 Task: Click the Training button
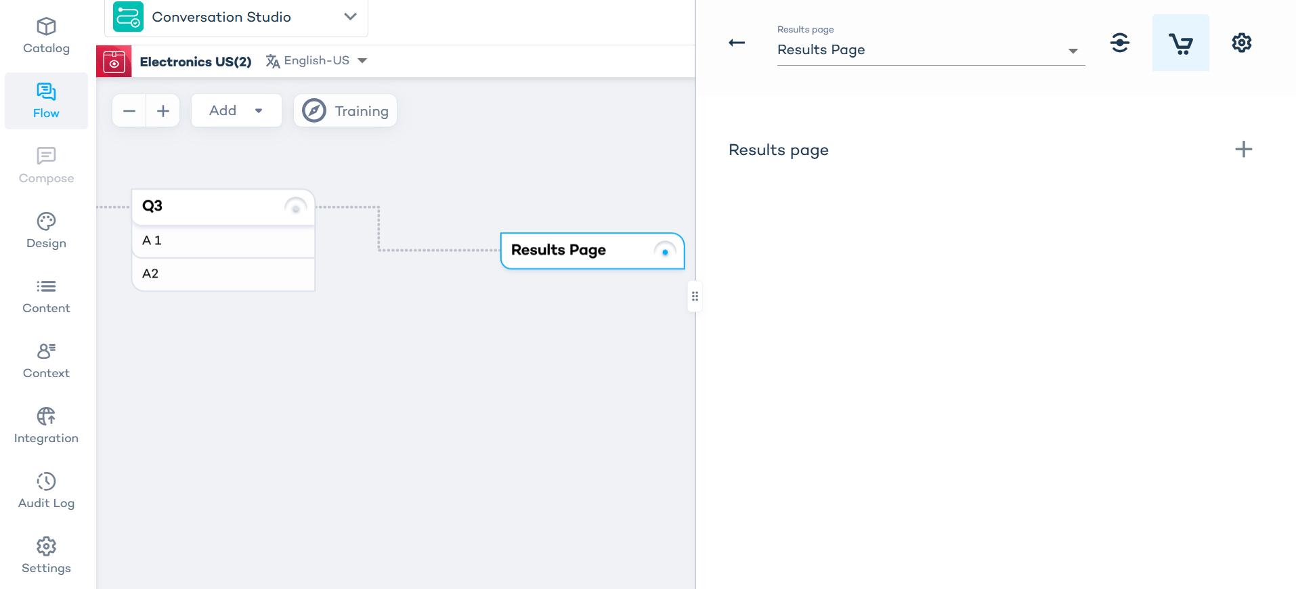345,110
